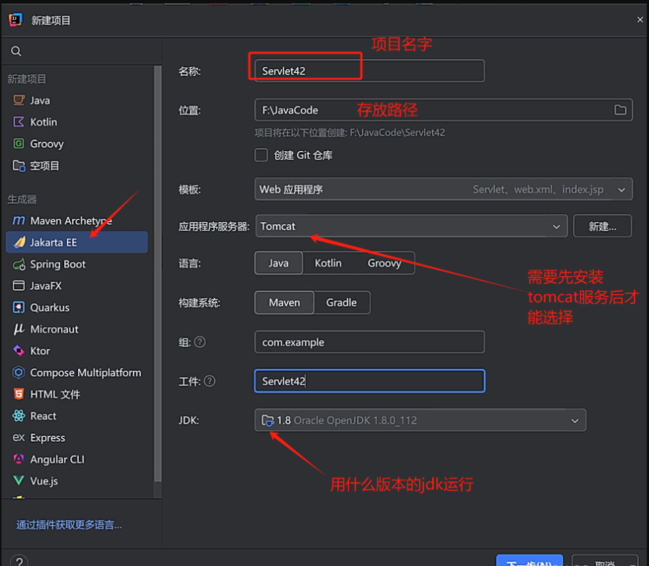The height and width of the screenshot is (566, 649).
Task: Click the HTML5 file icon
Action: point(19,394)
